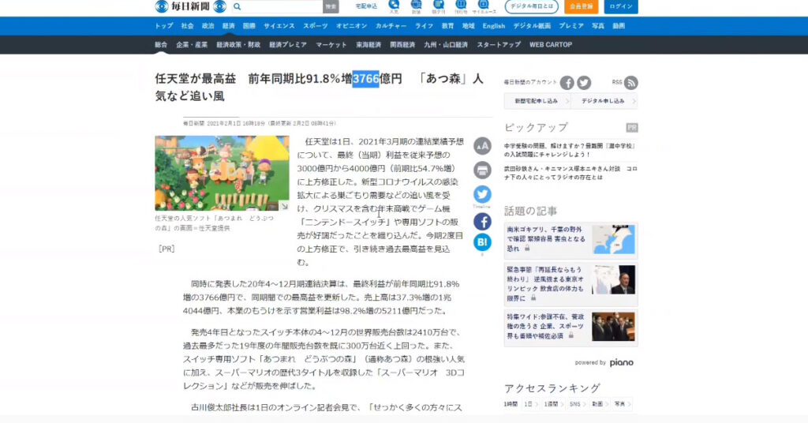Viewport: 808px width, 423px height.
Task: Open the カルチャー nav item
Action: pos(391,26)
